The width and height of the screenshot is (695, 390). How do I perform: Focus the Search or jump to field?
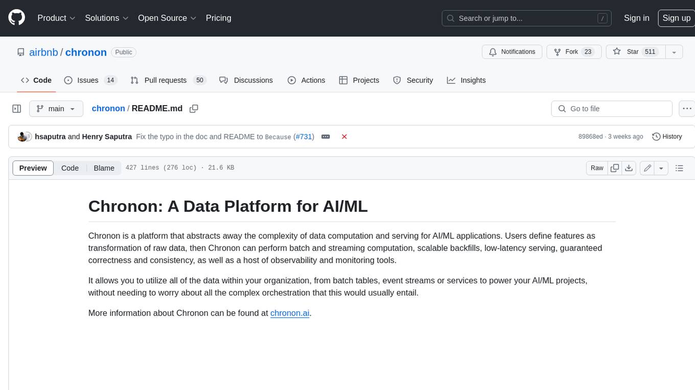pos(527,18)
